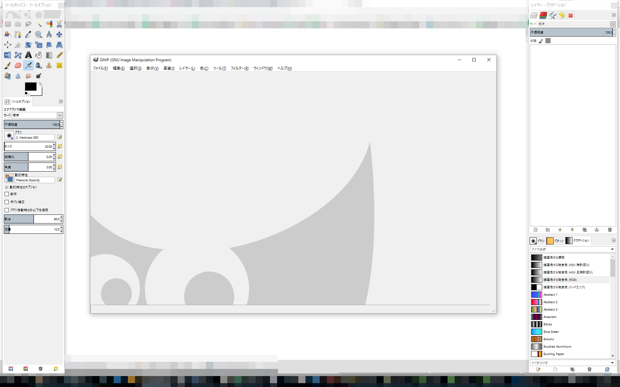Select the Measure compass tool
Viewport: 620px width, 387px height.
click(49, 35)
